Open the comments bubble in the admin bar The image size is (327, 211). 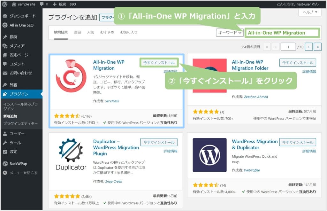click(42, 4)
